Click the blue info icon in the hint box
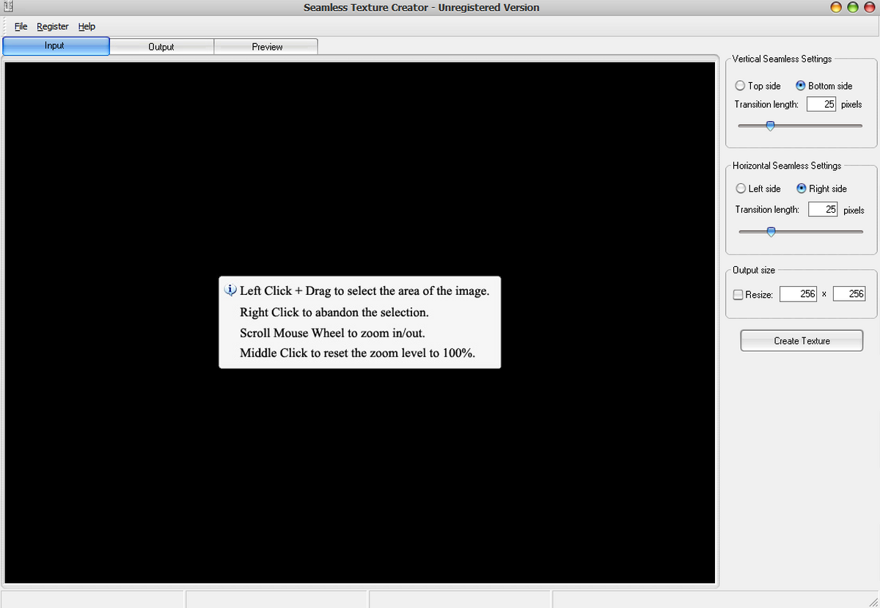 click(230, 290)
